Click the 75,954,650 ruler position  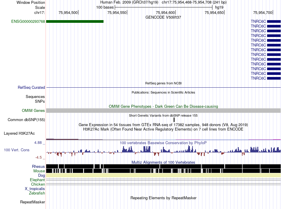click(x=214, y=12)
